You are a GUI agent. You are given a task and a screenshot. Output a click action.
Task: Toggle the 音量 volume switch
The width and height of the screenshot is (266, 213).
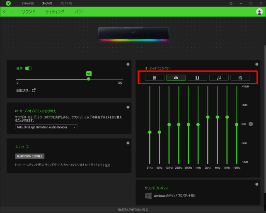29,68
